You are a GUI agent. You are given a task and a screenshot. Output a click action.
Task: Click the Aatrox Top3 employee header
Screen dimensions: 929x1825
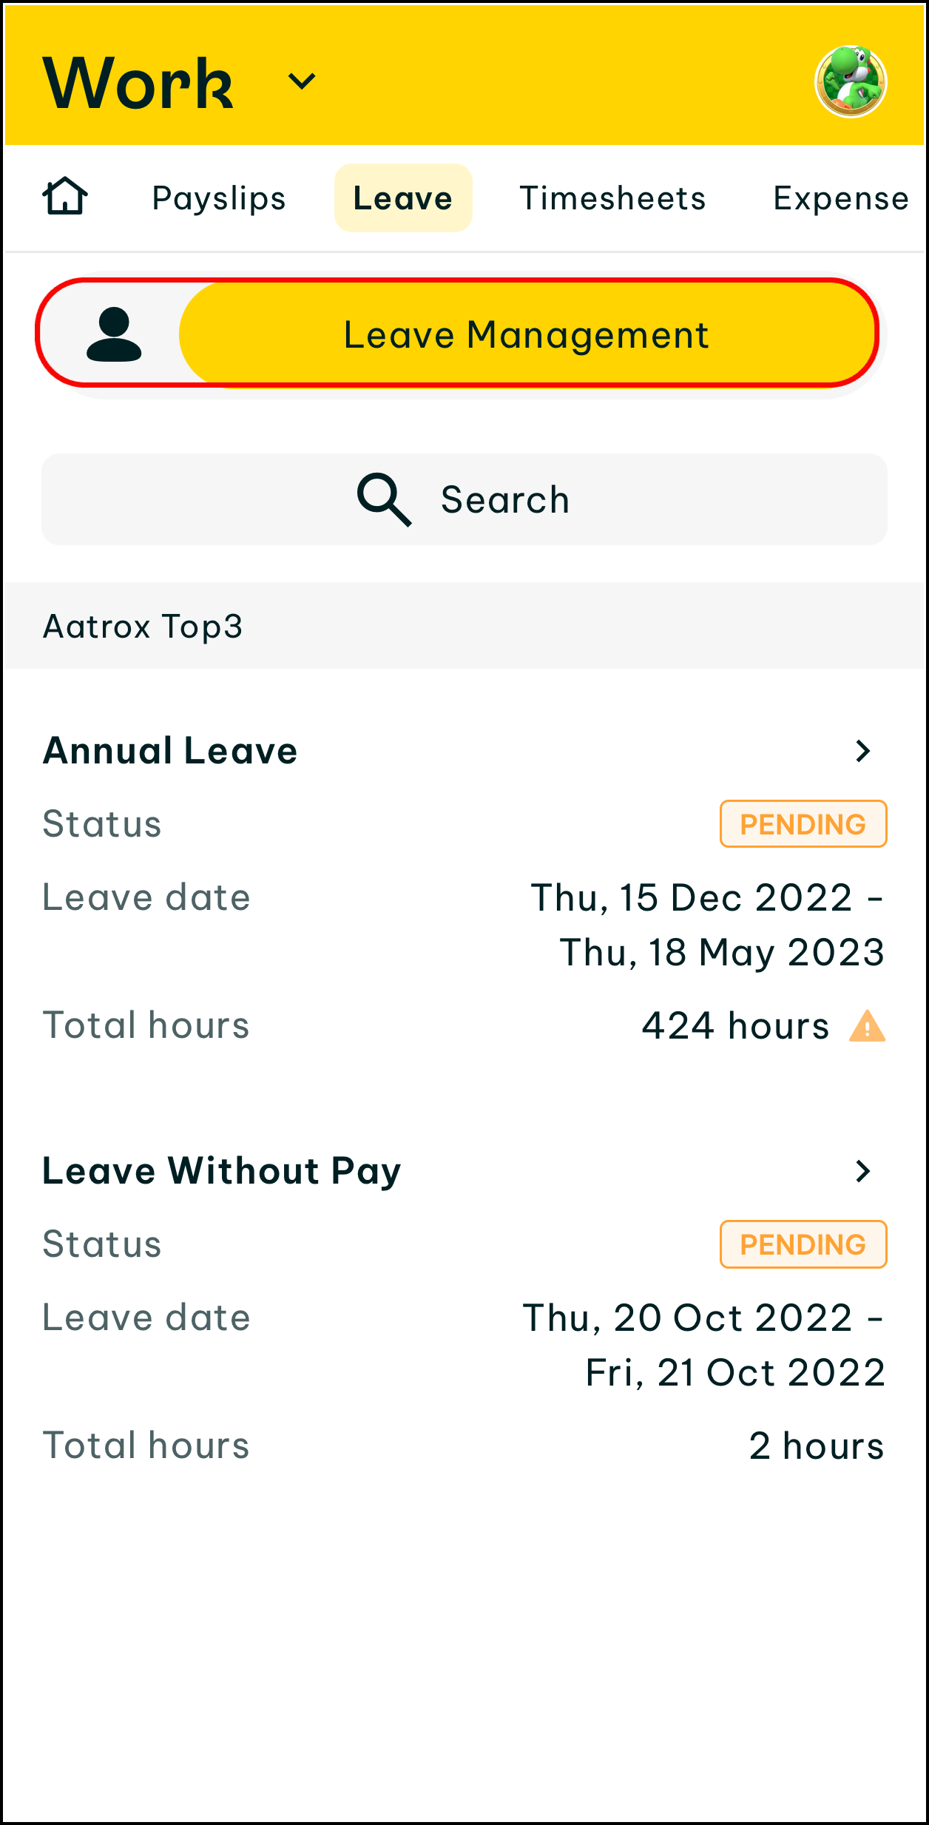coord(143,627)
